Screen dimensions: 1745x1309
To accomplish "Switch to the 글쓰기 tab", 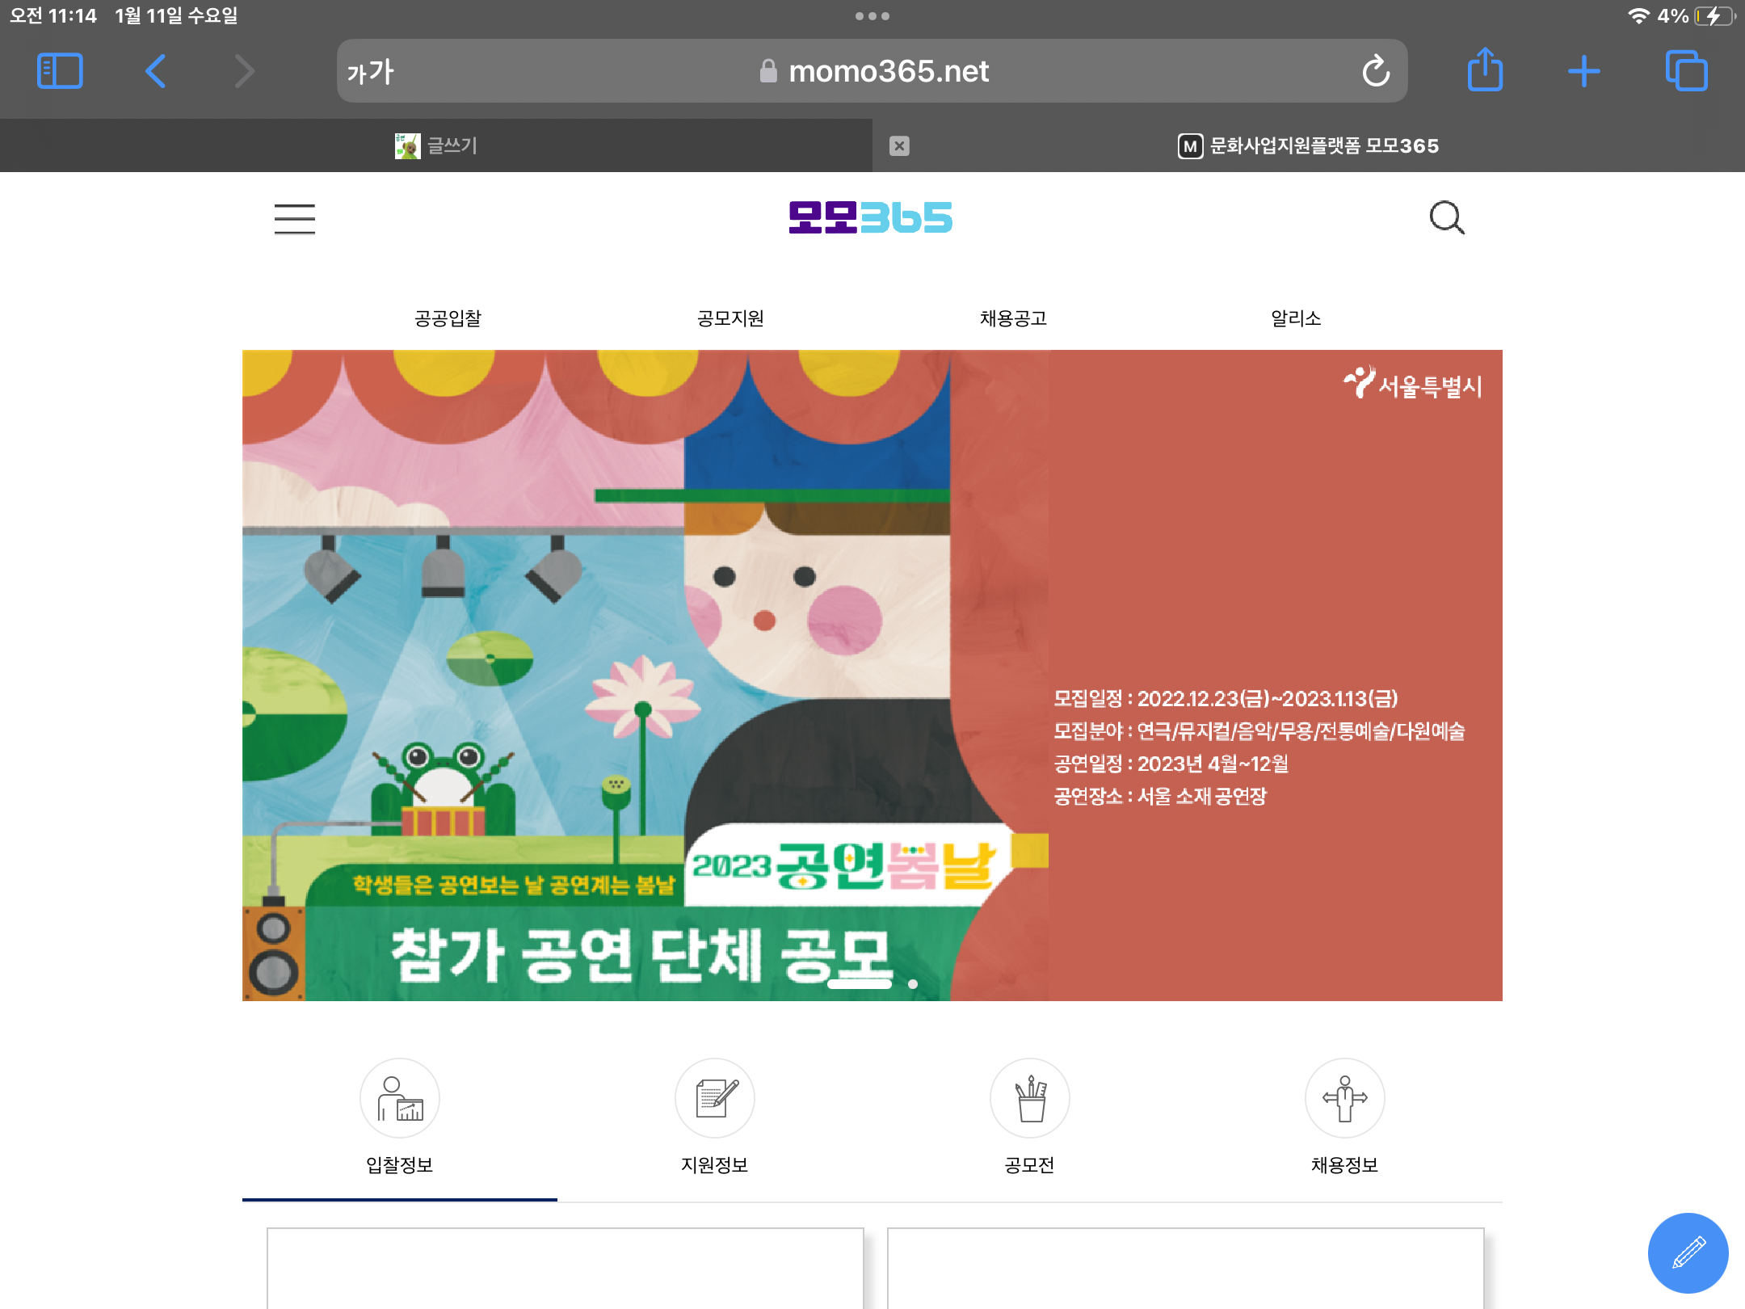I will 436,145.
